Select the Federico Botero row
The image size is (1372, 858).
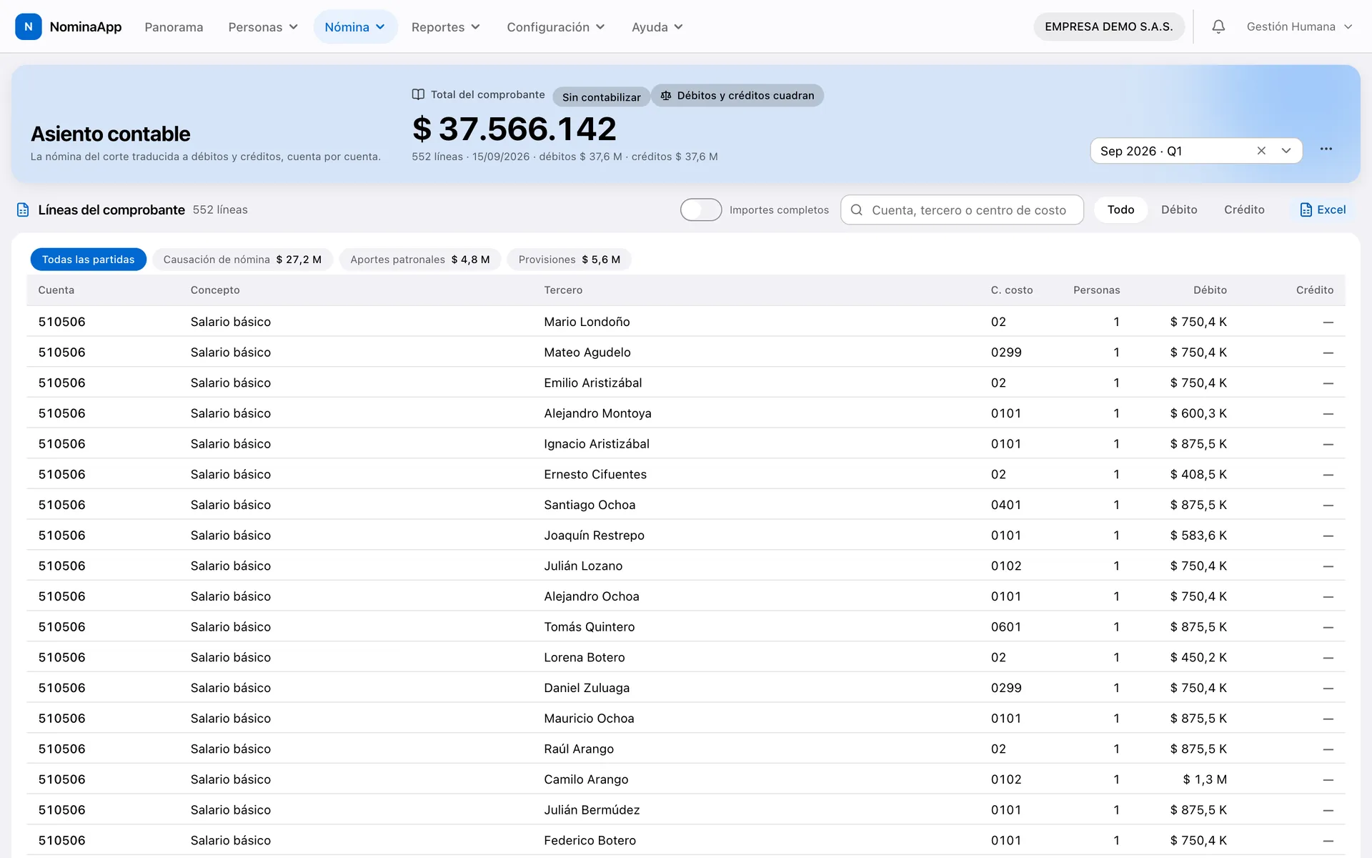click(686, 840)
